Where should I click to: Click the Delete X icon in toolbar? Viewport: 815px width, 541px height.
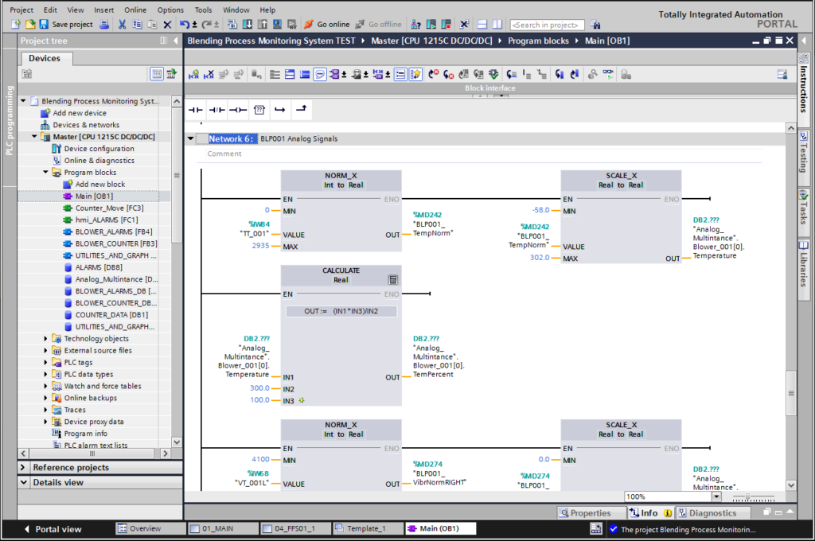(x=167, y=25)
